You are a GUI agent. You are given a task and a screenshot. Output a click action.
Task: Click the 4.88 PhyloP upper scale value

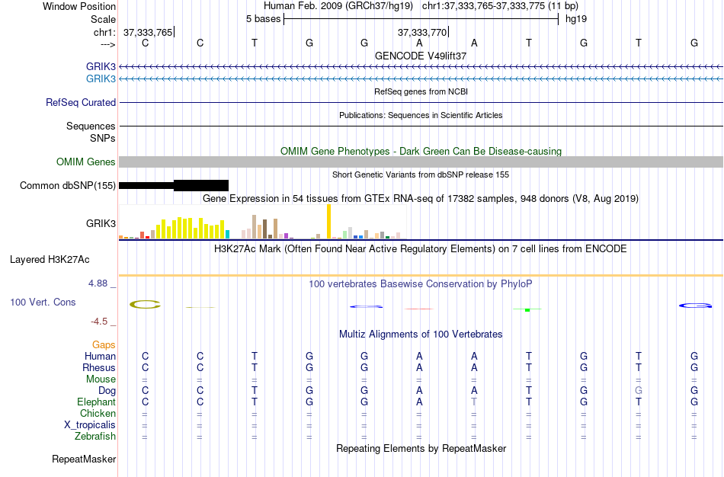pyautogui.click(x=98, y=283)
